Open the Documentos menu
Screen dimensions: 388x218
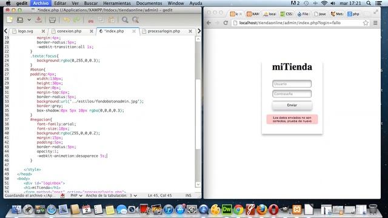click(149, 3)
